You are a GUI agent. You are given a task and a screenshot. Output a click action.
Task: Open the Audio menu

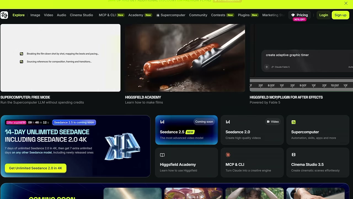click(61, 15)
